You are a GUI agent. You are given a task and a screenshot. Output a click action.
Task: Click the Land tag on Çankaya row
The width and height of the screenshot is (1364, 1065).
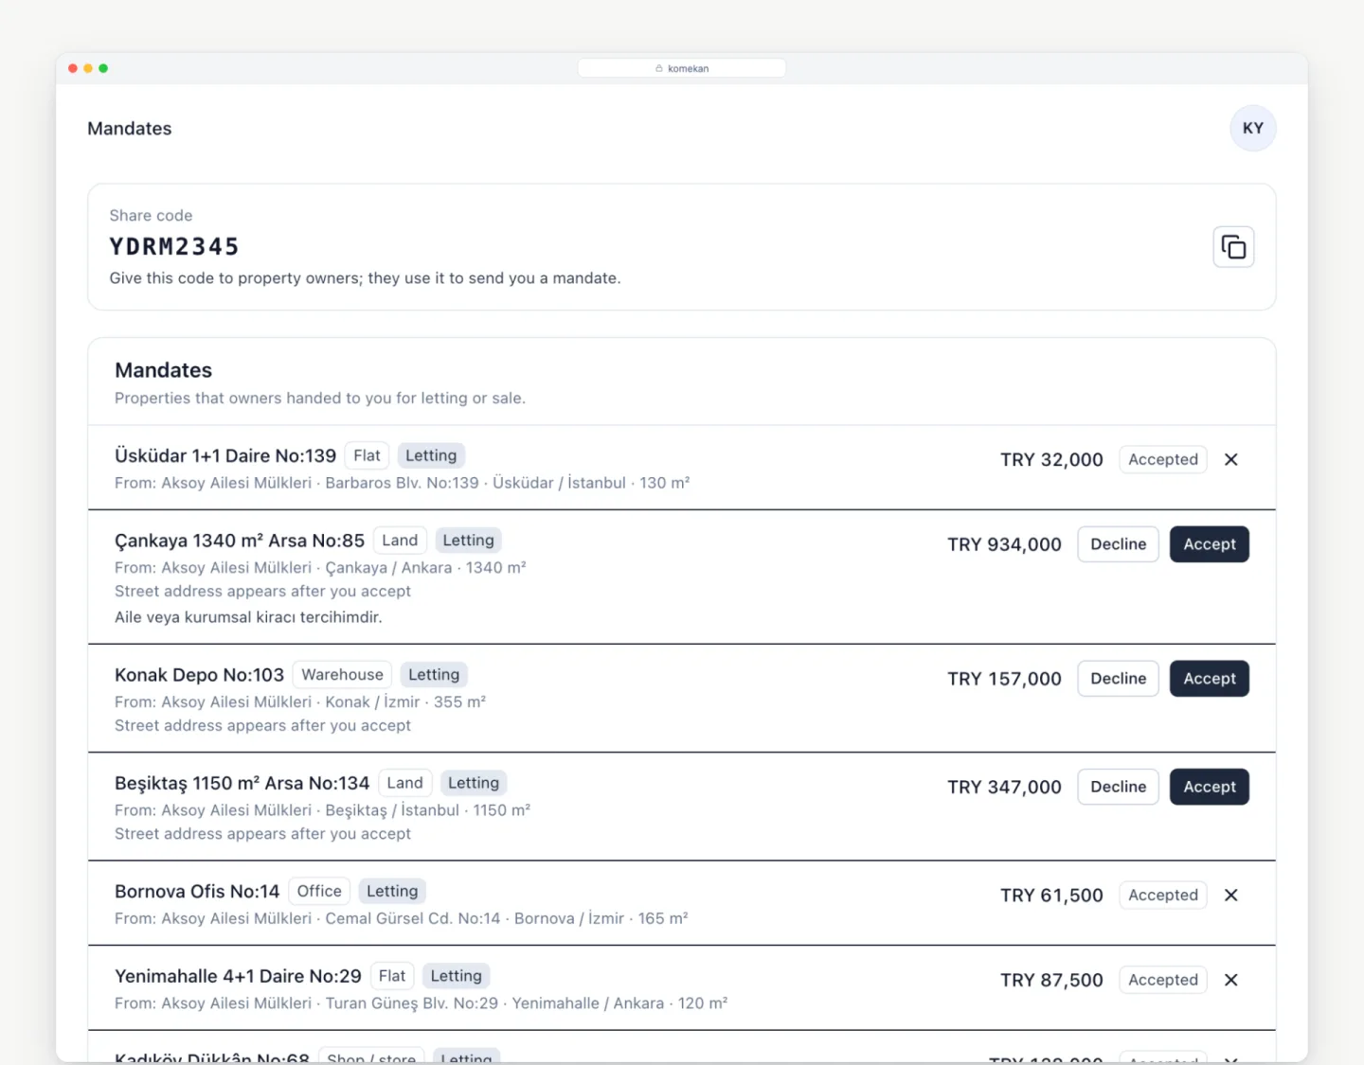(x=400, y=541)
